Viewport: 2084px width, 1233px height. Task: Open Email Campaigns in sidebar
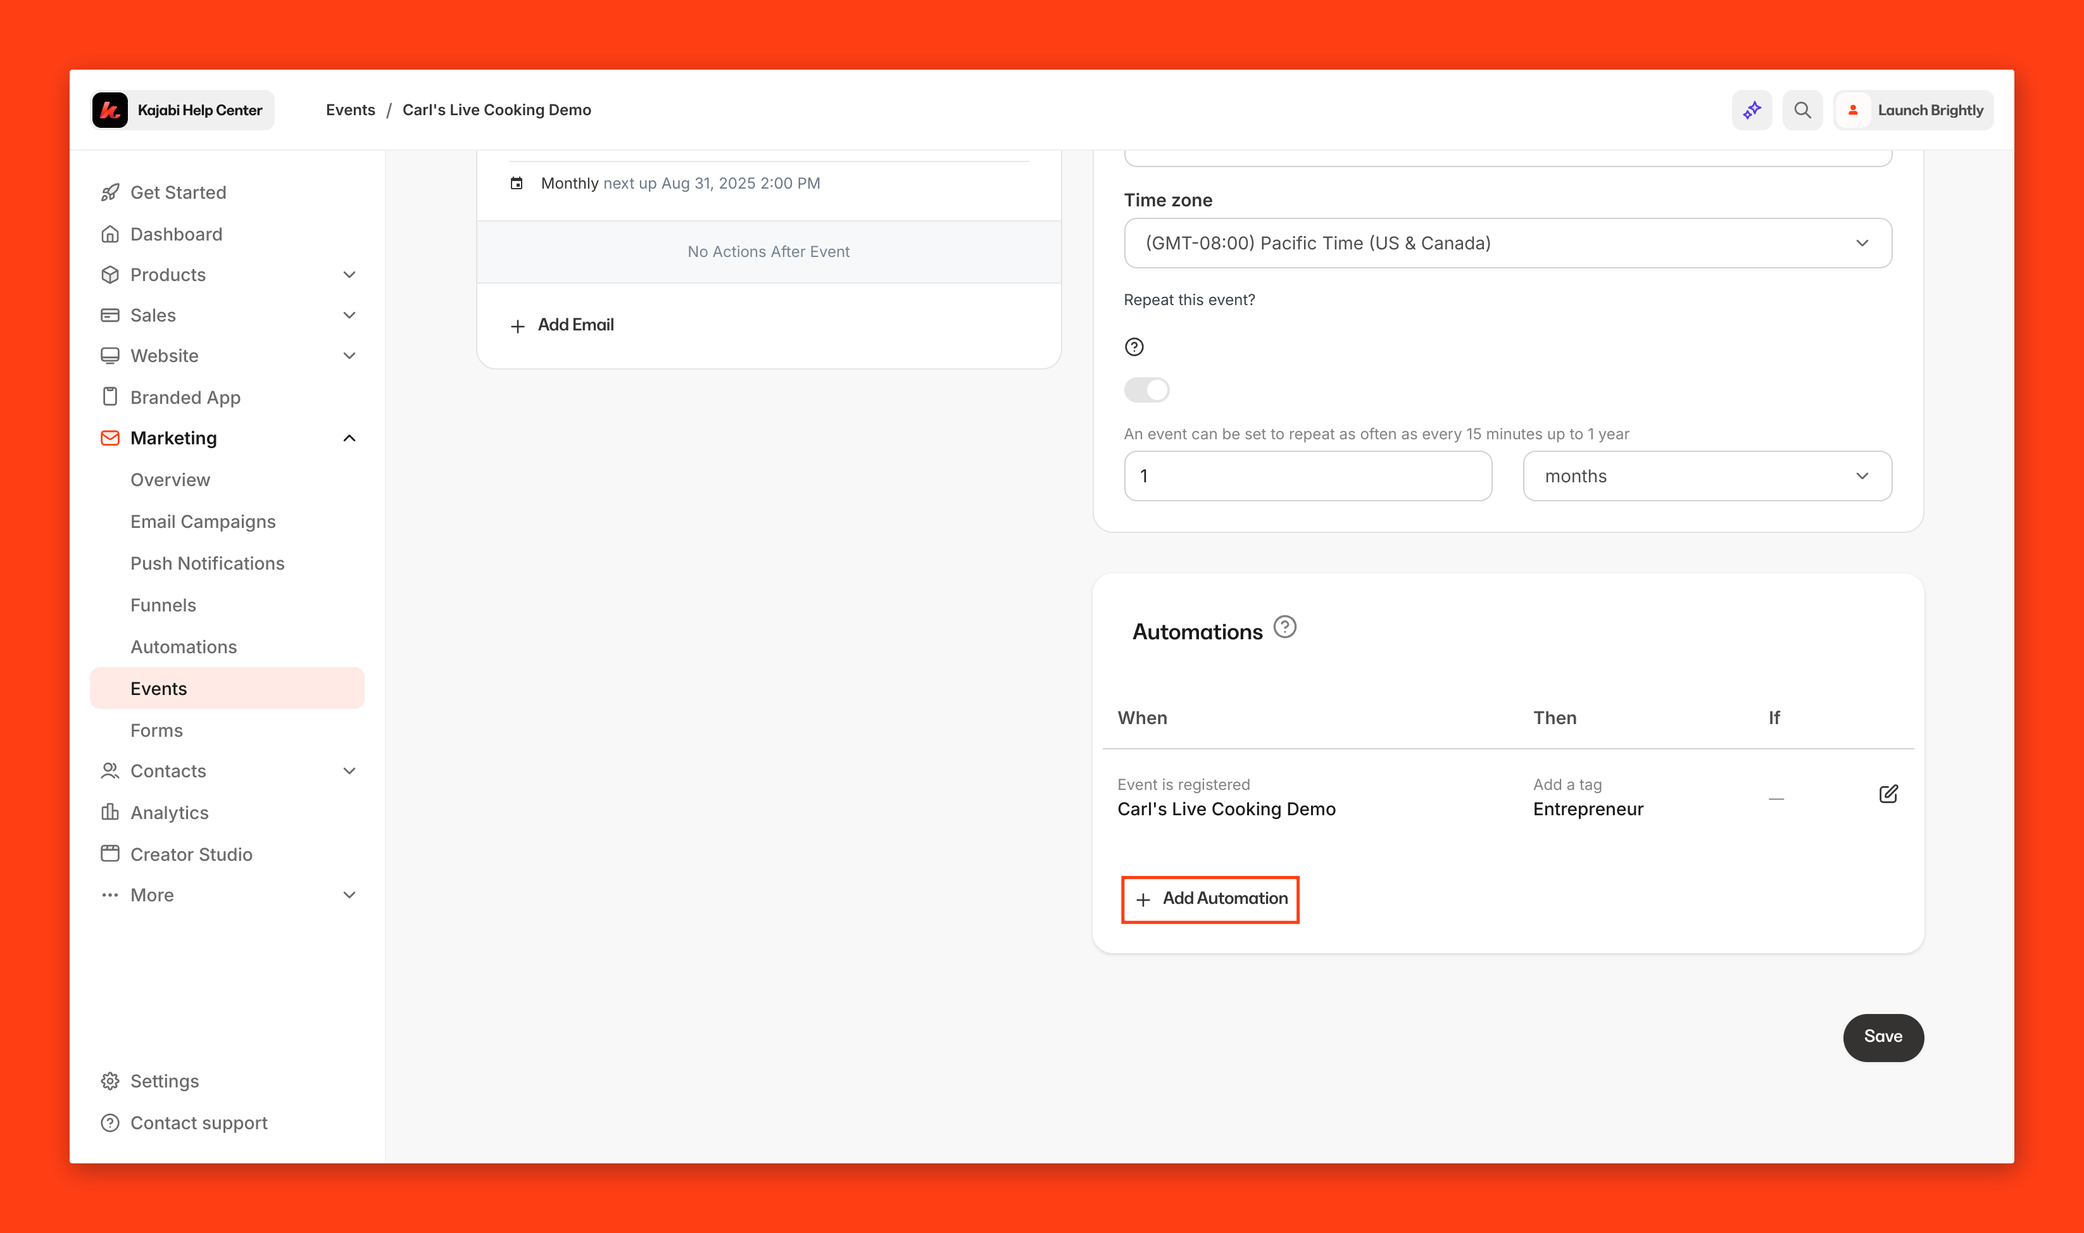pyautogui.click(x=203, y=522)
